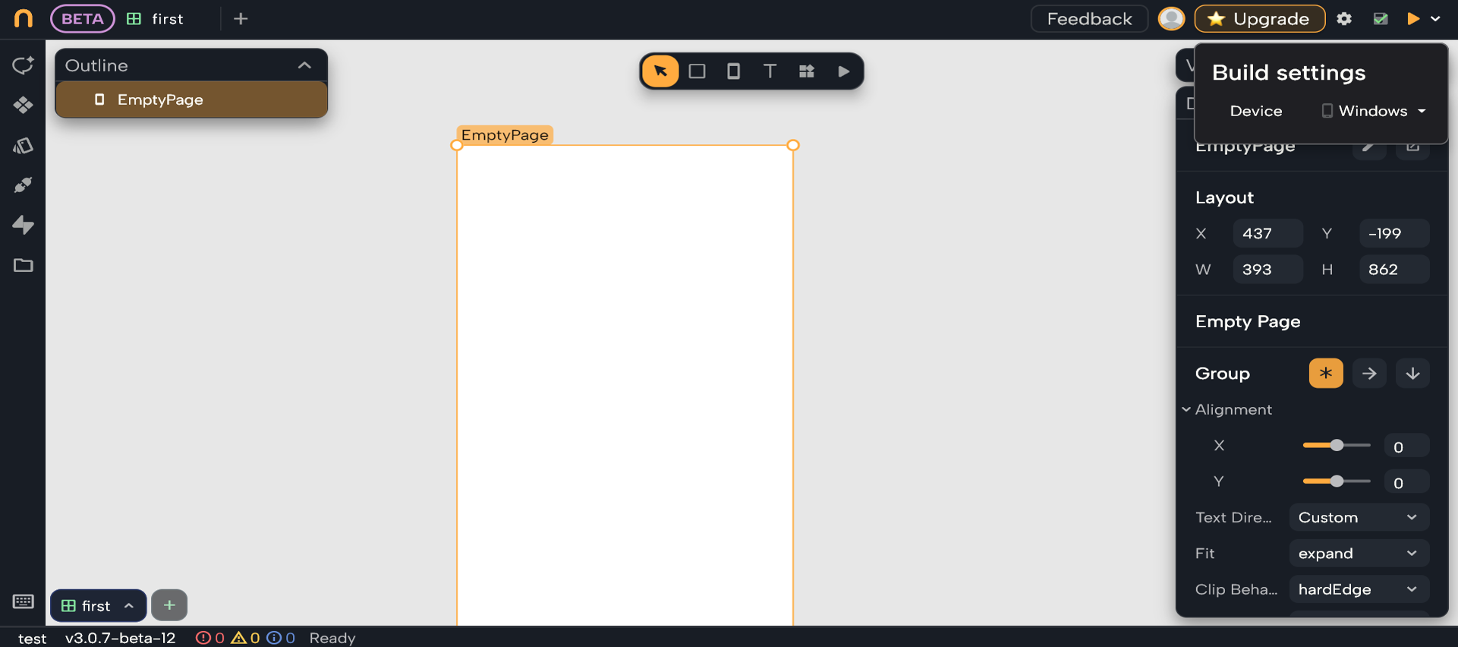Click the Upgrade button
Screen dimensions: 1458x647
pyautogui.click(x=1259, y=19)
